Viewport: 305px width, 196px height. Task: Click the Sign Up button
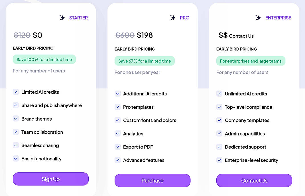pyautogui.click(x=50, y=179)
